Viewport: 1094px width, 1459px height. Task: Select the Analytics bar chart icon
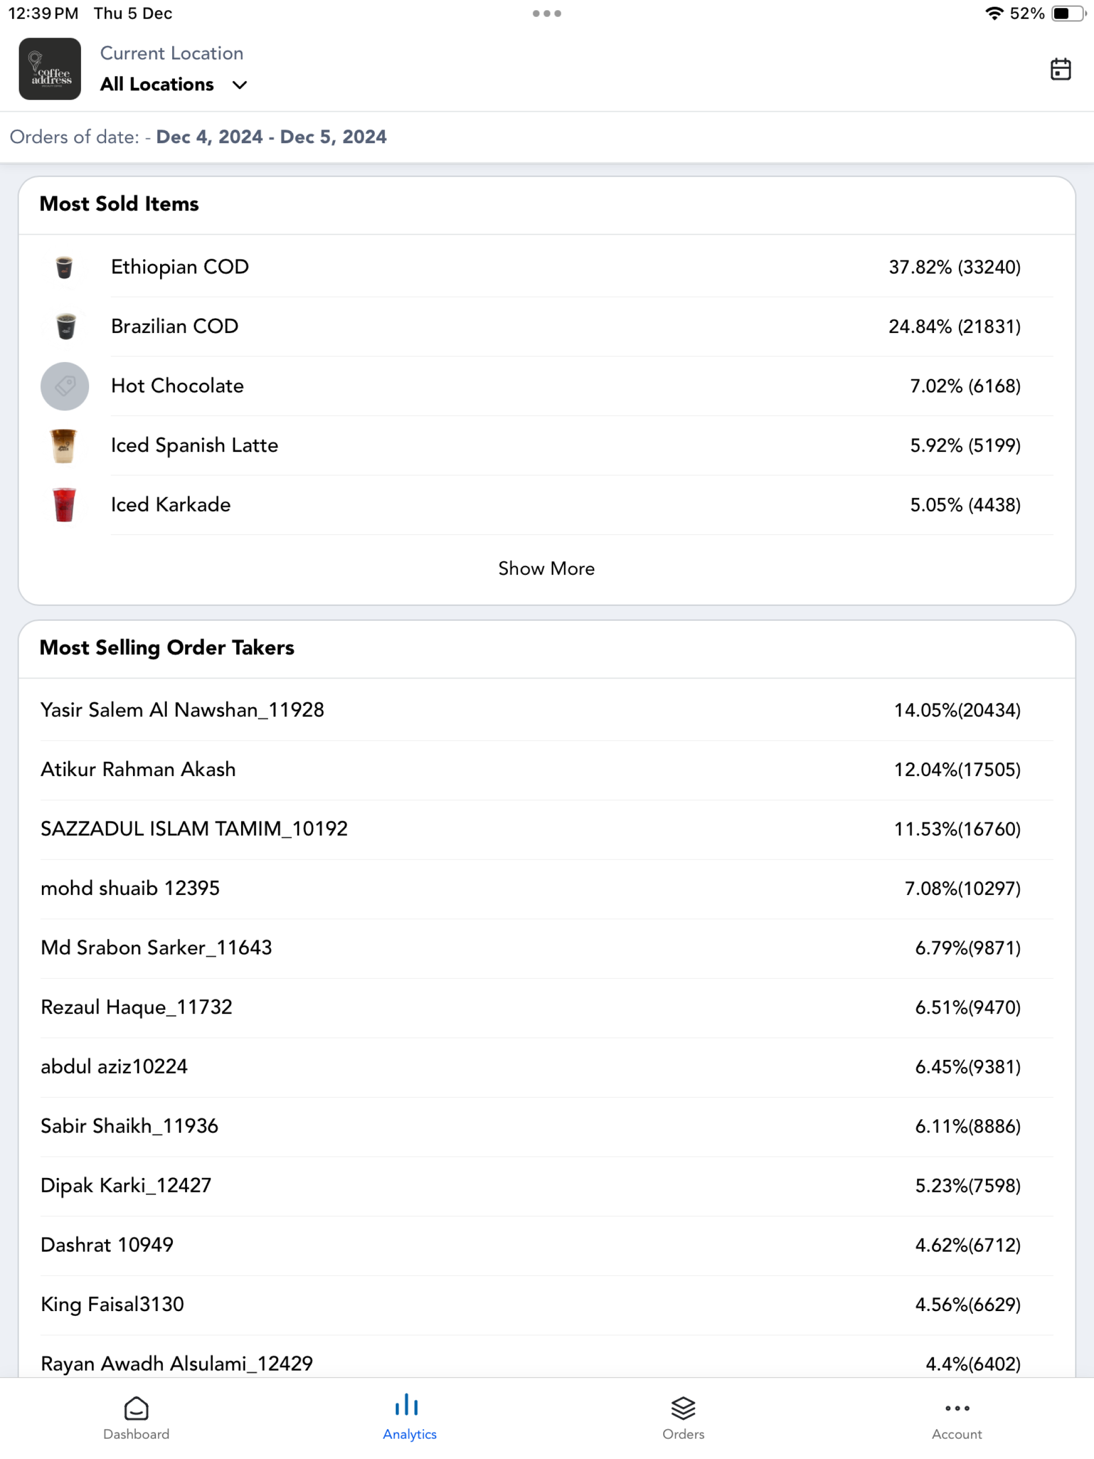pos(407,1405)
